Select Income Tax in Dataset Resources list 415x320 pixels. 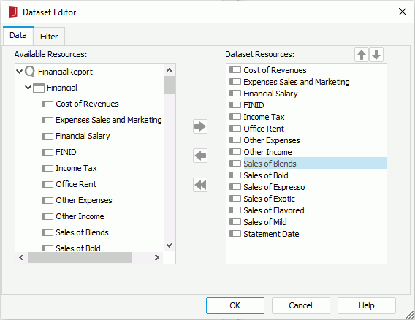264,117
